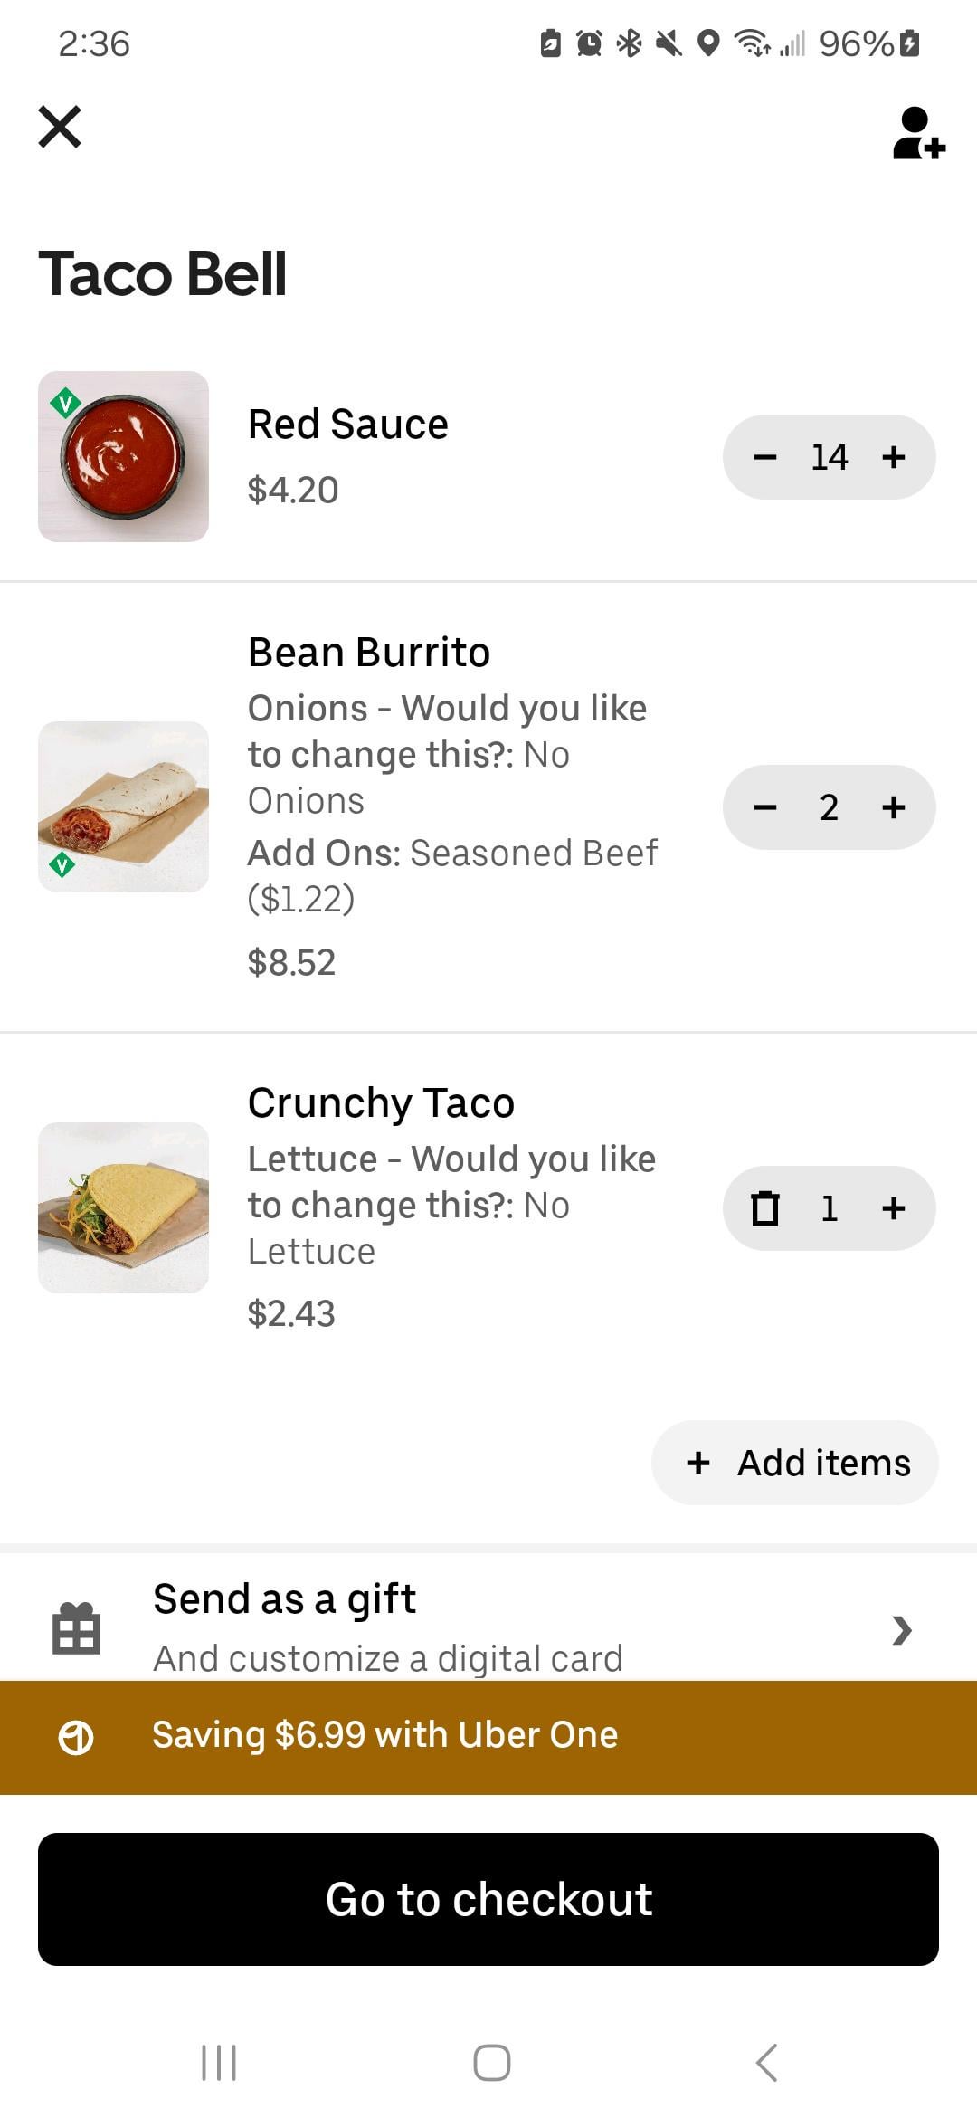Delete Crunchy Taco using trash icon
Screen dimensions: 977x2118
point(765,1208)
